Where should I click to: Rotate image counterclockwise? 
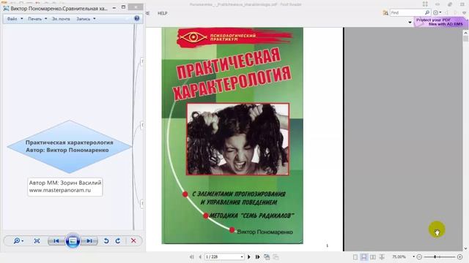point(106,241)
